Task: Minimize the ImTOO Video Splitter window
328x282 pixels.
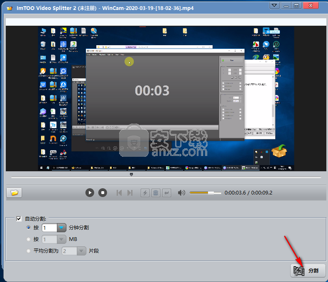Action: coord(286,5)
